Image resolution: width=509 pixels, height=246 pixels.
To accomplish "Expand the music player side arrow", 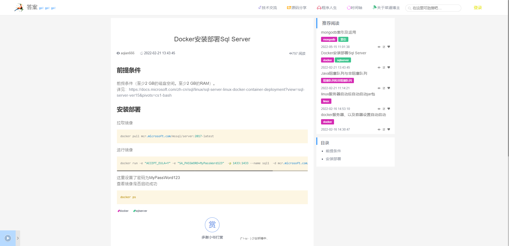I will coord(18,238).
